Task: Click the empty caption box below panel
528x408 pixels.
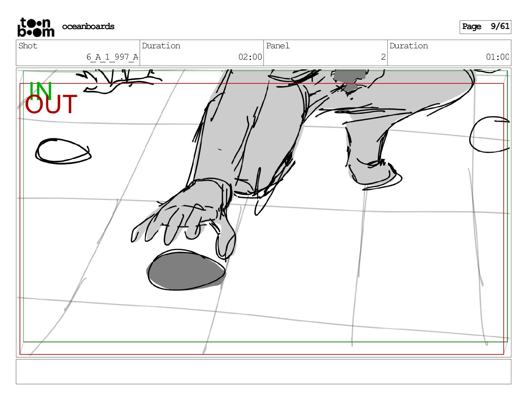Action: pos(263,371)
